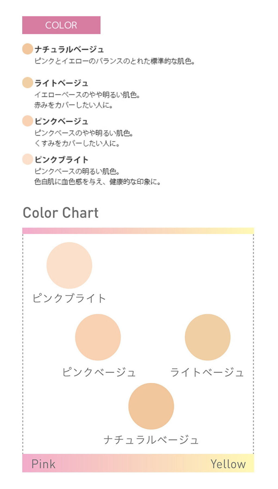
Task: Click ピンクベージュ label under the chart circle
Action: [99, 372]
